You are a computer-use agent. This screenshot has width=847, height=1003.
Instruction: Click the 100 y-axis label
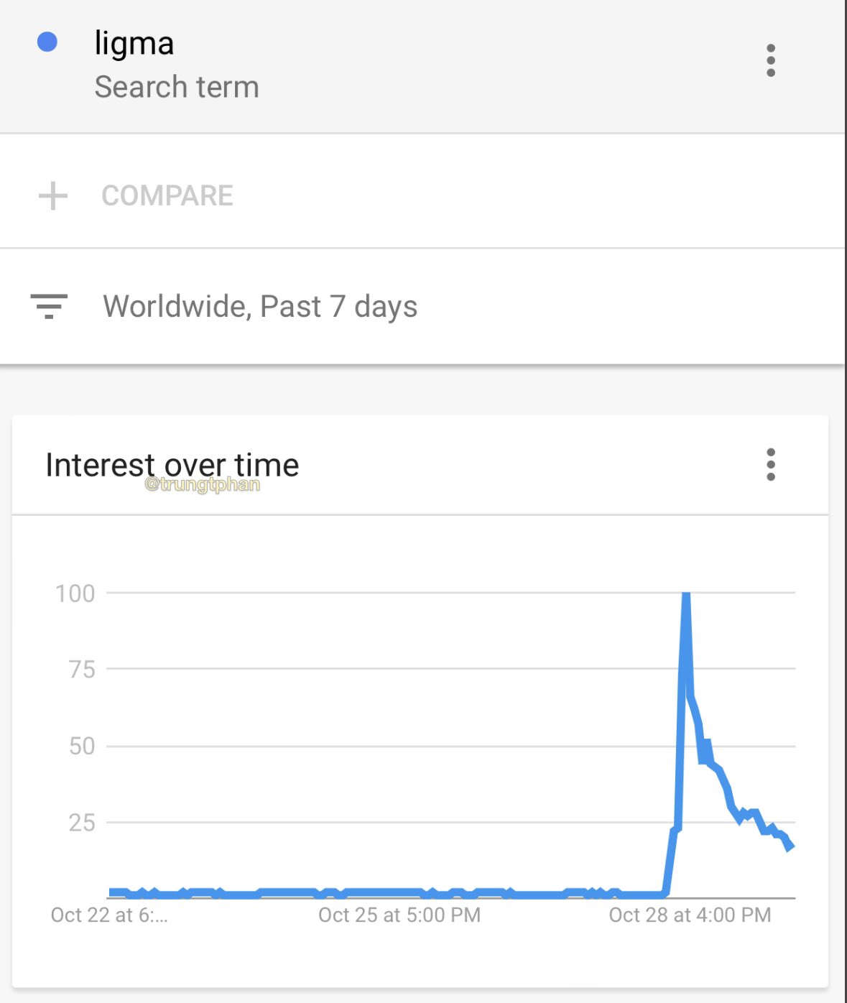pyautogui.click(x=75, y=593)
